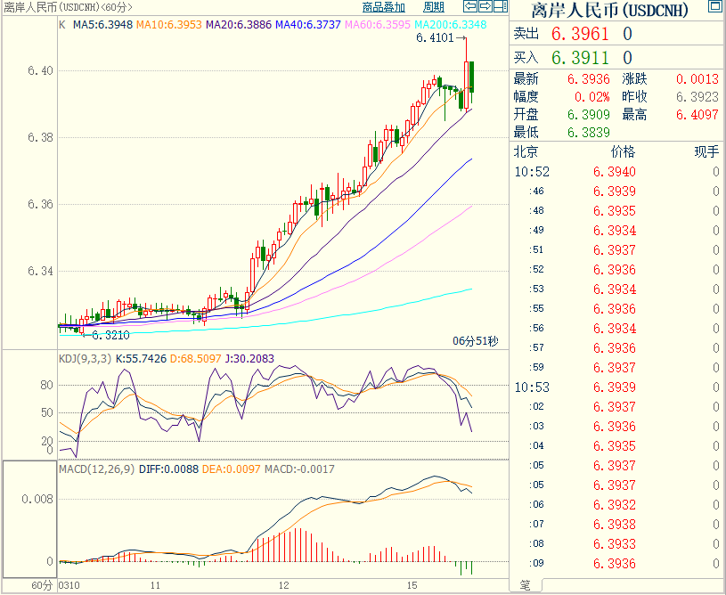Open the 周期 period selector

coord(434,7)
